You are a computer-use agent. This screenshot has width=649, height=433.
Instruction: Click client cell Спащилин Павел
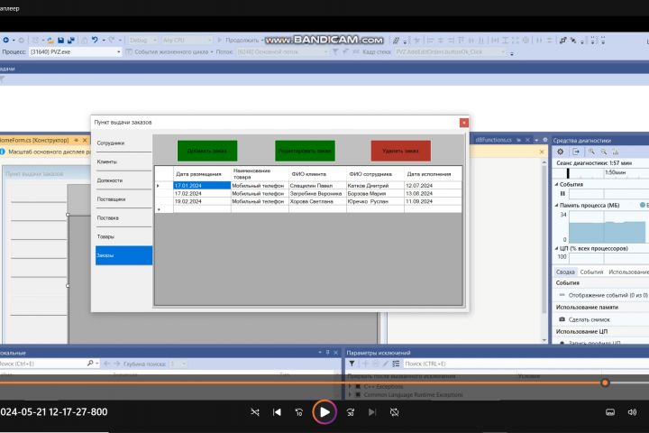click(317, 186)
